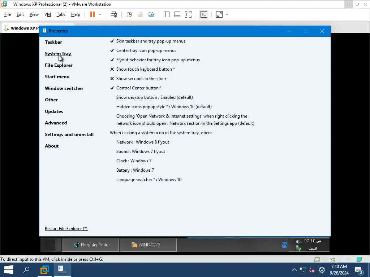The image size is (370, 277).
Task: Go to the Start menu section
Action: tap(57, 77)
